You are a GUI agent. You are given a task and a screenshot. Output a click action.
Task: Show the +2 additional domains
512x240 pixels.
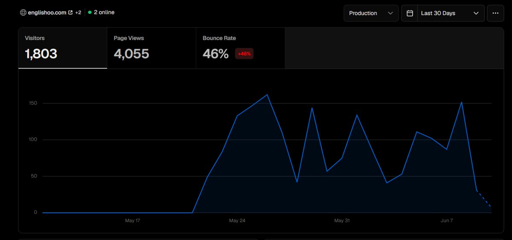(78, 13)
